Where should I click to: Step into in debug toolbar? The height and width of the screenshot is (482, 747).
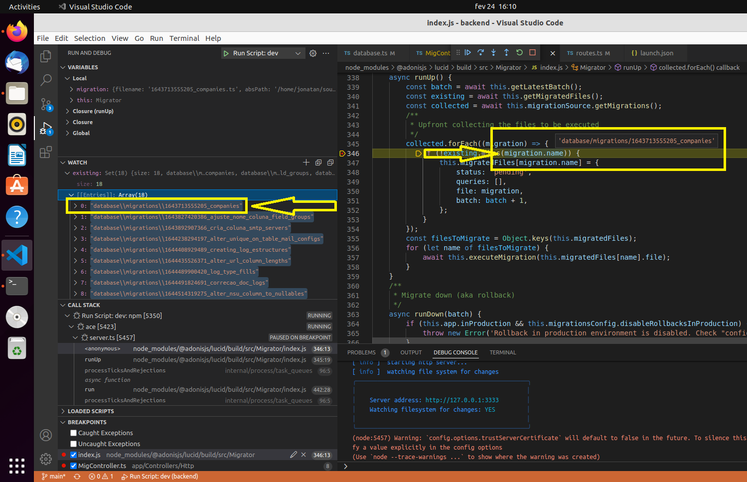point(493,52)
